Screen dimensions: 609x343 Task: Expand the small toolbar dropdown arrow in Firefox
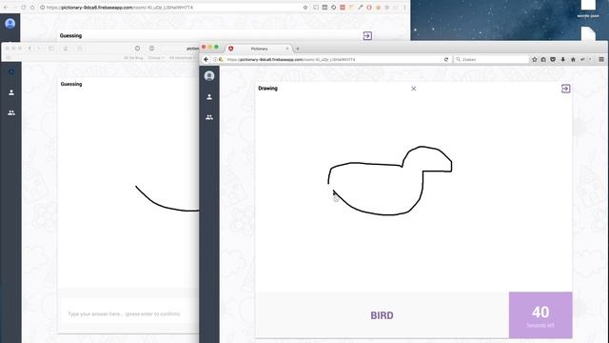point(590,59)
